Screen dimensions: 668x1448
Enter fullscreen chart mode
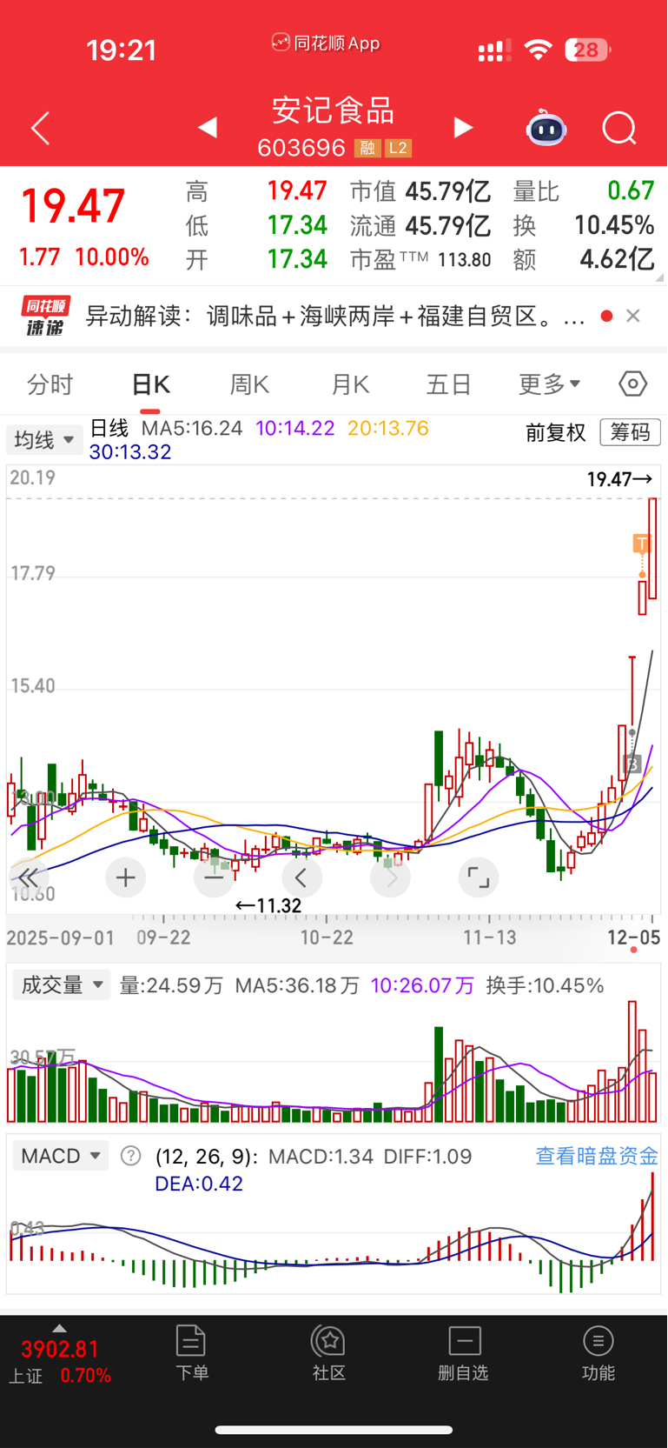click(x=479, y=877)
